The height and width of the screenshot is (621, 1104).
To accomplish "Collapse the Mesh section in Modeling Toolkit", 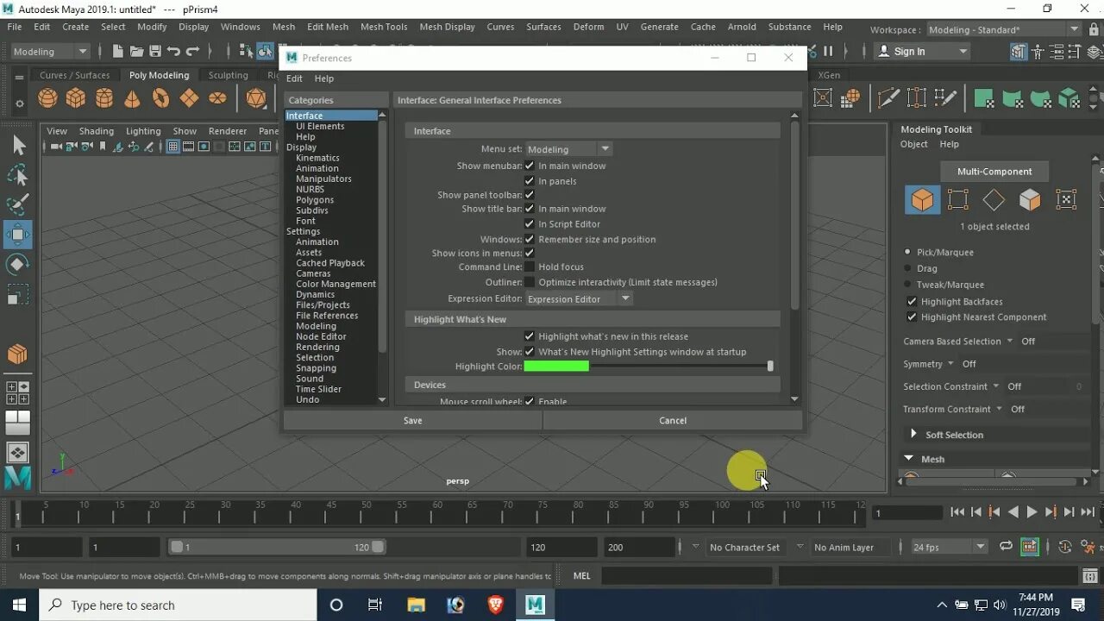I will pyautogui.click(x=909, y=459).
